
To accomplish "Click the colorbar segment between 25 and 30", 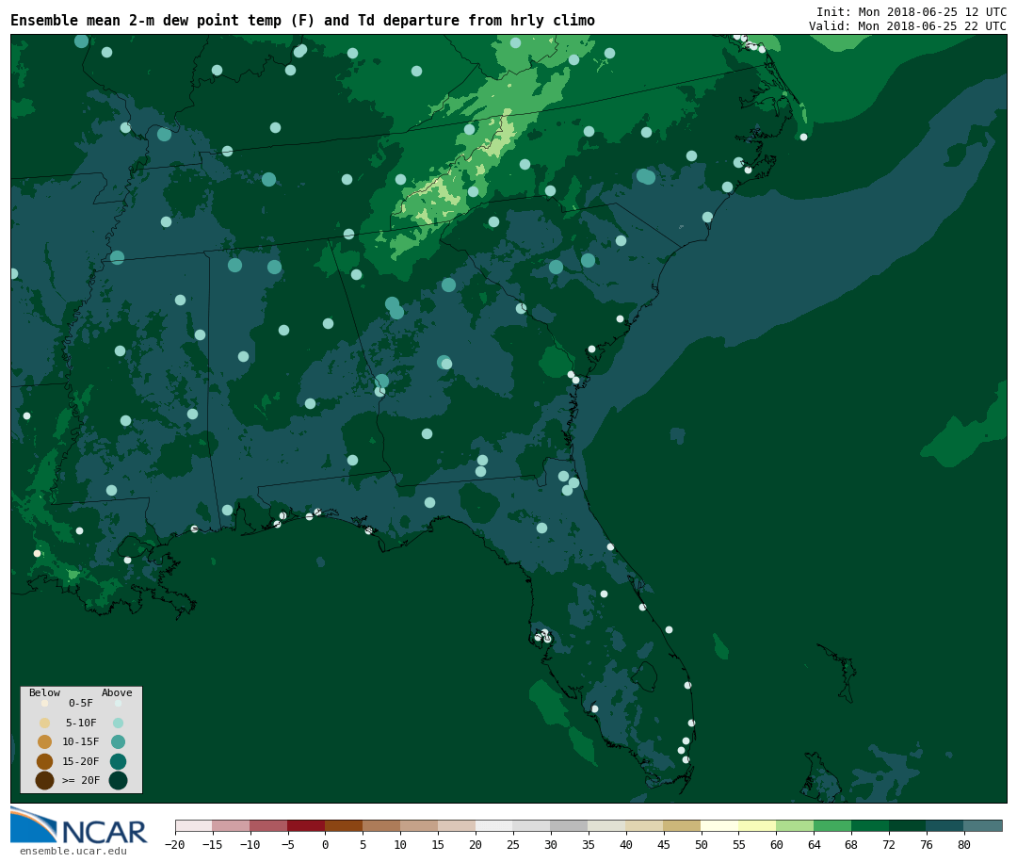I will [532, 825].
